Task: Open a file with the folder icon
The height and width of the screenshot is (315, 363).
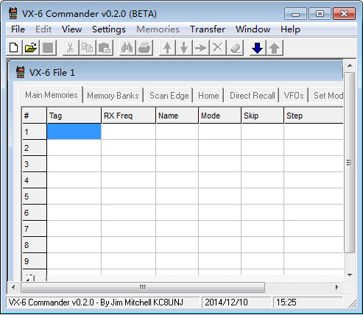Action: [x=31, y=48]
